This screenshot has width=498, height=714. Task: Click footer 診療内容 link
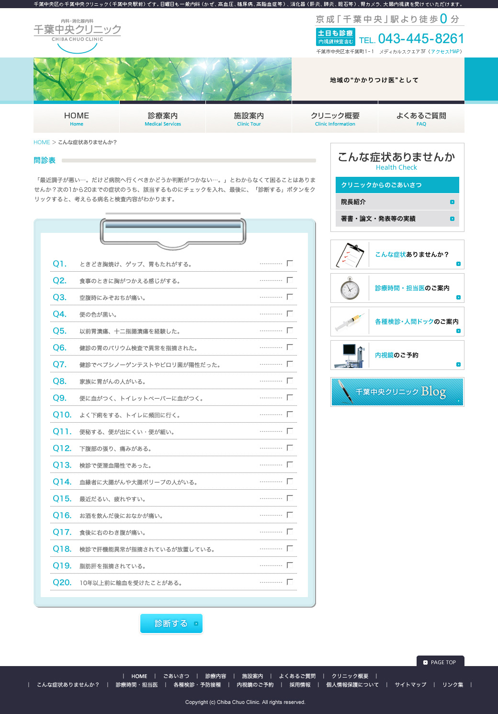(x=216, y=676)
